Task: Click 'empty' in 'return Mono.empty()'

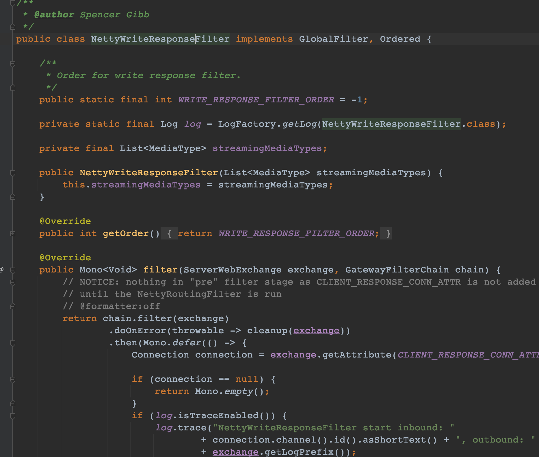Action: [x=239, y=391]
